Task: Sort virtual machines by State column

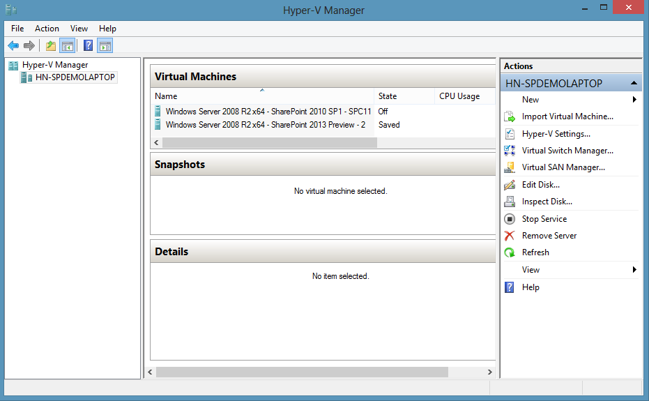Action: [404, 96]
